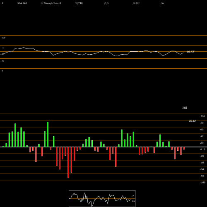This screenshot has height=207, width=207.
Task: Click the RSI value label 46.83
Action: tap(190, 52)
